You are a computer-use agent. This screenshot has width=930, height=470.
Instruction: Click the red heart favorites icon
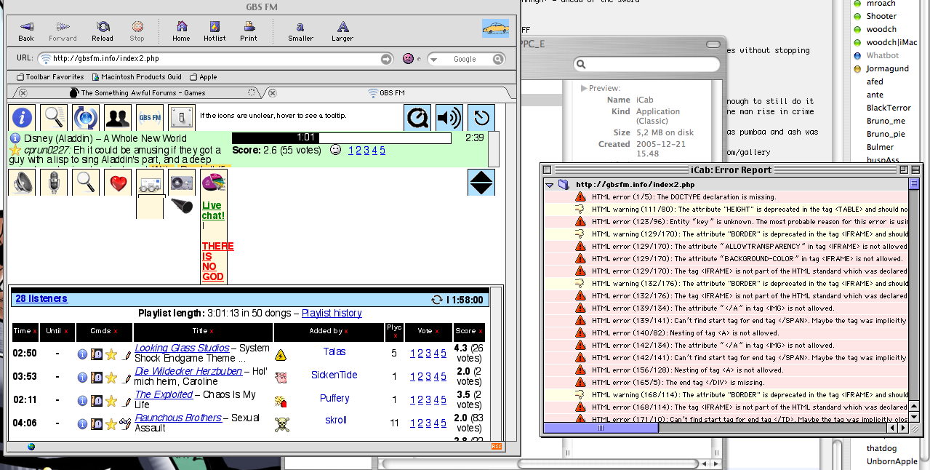(118, 182)
